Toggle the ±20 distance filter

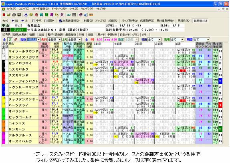click(x=99, y=40)
